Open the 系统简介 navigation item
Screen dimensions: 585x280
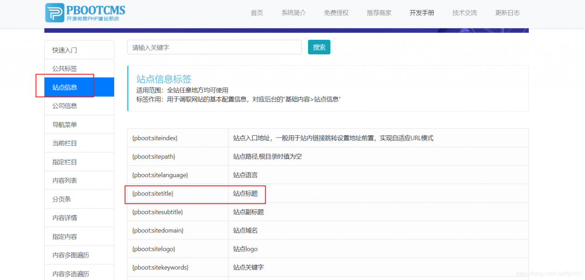[293, 13]
